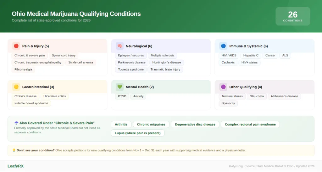Click the Gastrointestinal (3) heading
Image resolution: width=322 pixels, height=172 pixels.
coord(38,87)
